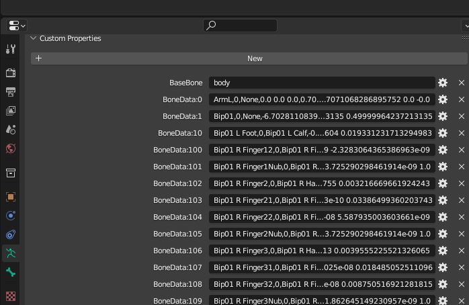Remove the BoneData:1 property
469x305 pixels.
click(462, 116)
